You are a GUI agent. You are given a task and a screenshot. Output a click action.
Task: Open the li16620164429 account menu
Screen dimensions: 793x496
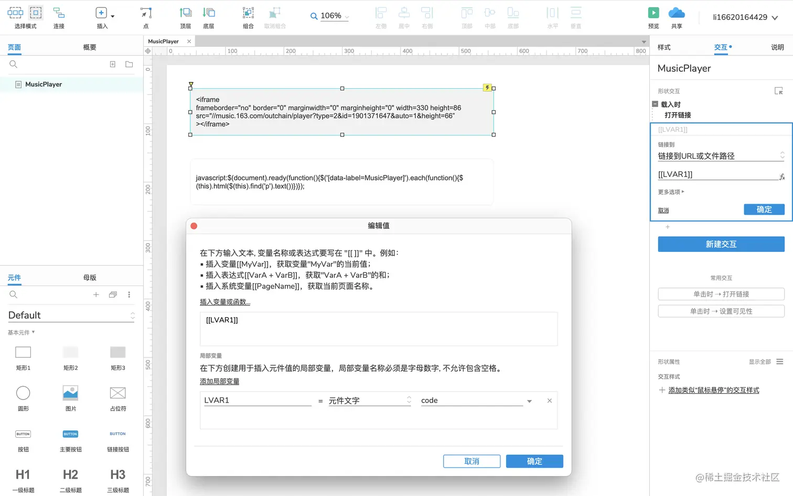click(x=745, y=17)
